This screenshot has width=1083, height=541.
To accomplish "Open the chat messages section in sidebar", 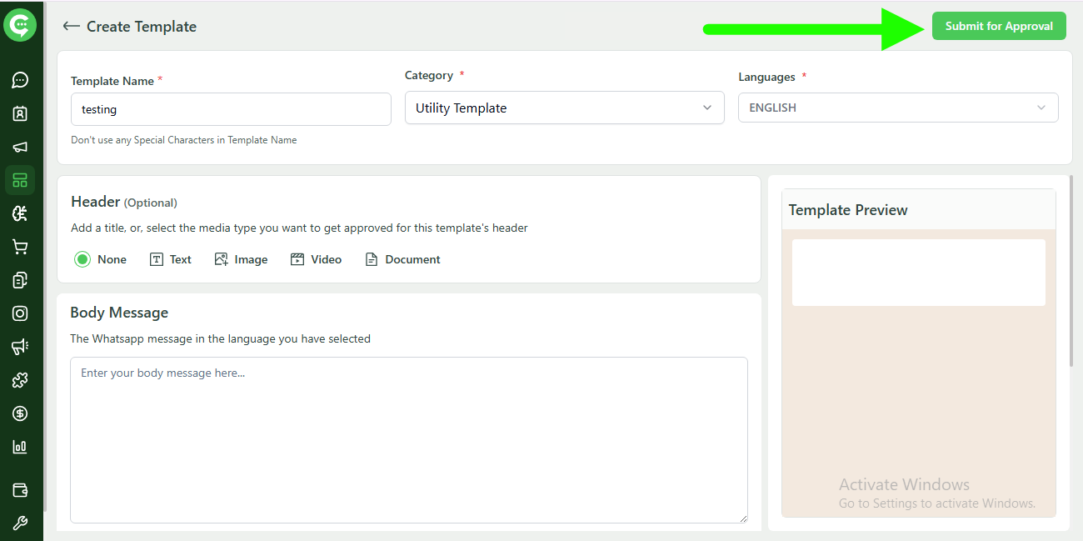I will (20, 80).
